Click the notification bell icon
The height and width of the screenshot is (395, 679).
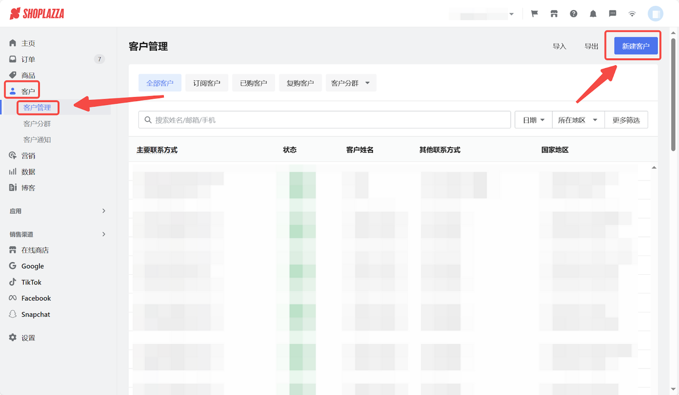593,13
